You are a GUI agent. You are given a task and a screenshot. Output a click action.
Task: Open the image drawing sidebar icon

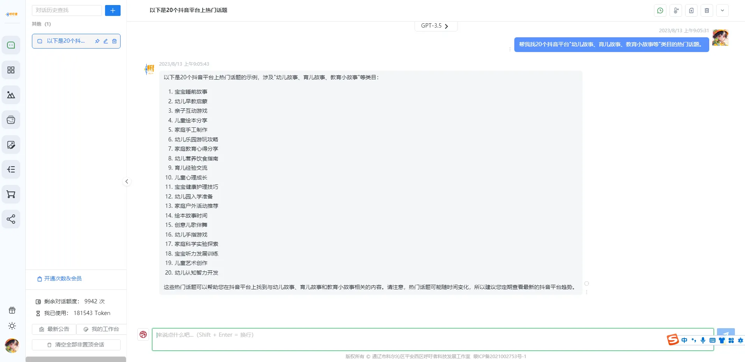(x=11, y=95)
